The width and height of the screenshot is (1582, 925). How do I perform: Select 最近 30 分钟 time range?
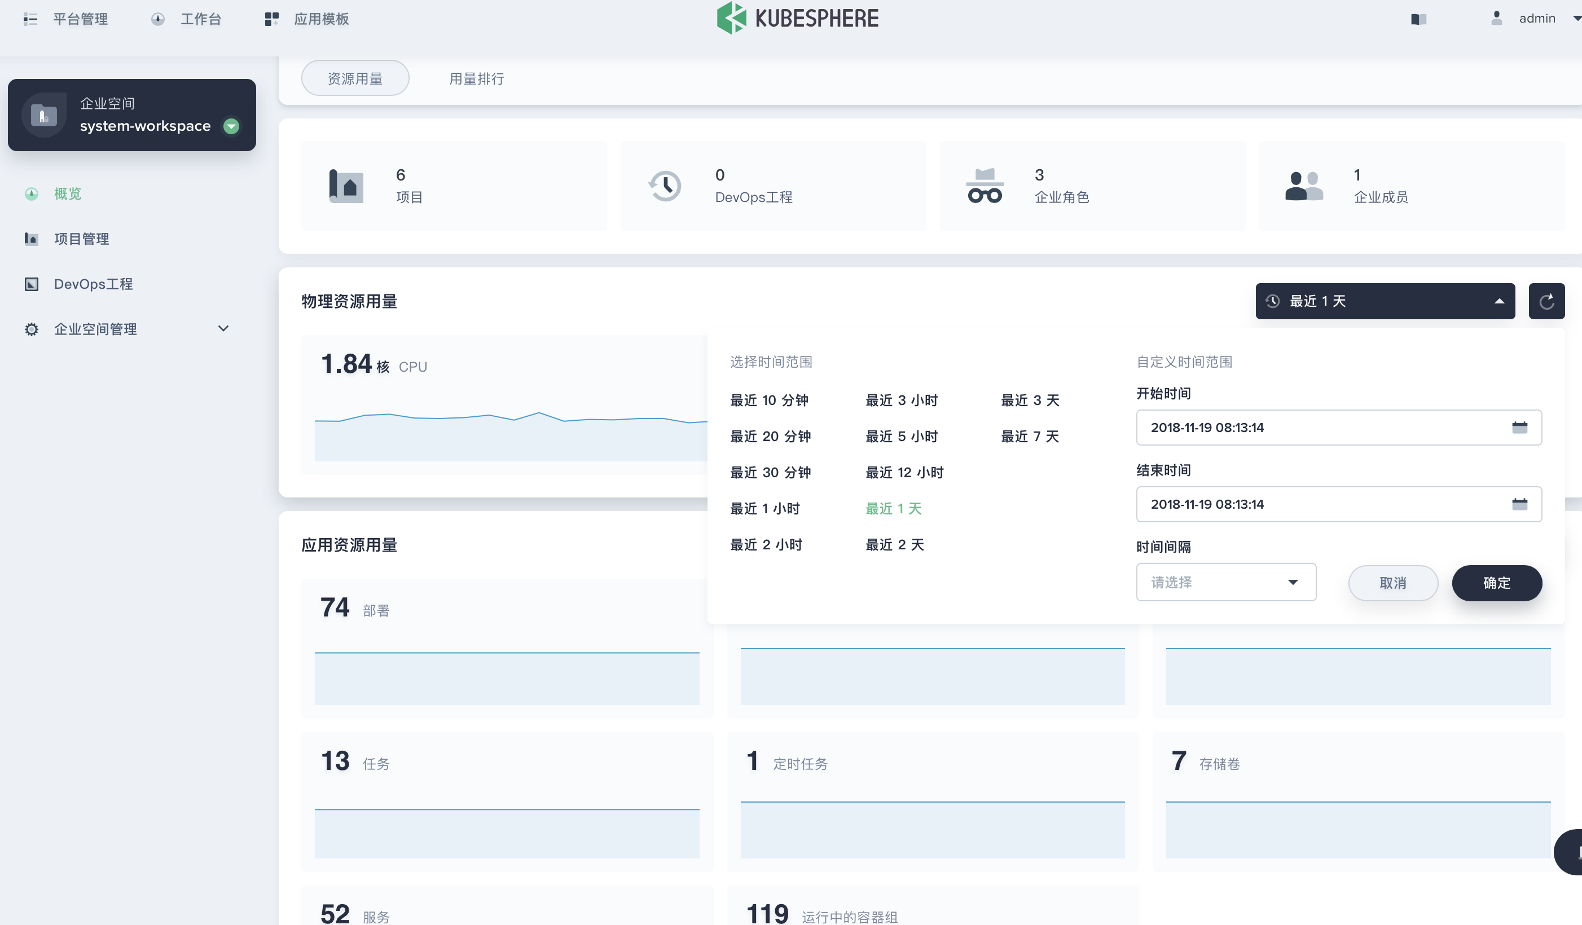[x=770, y=473]
